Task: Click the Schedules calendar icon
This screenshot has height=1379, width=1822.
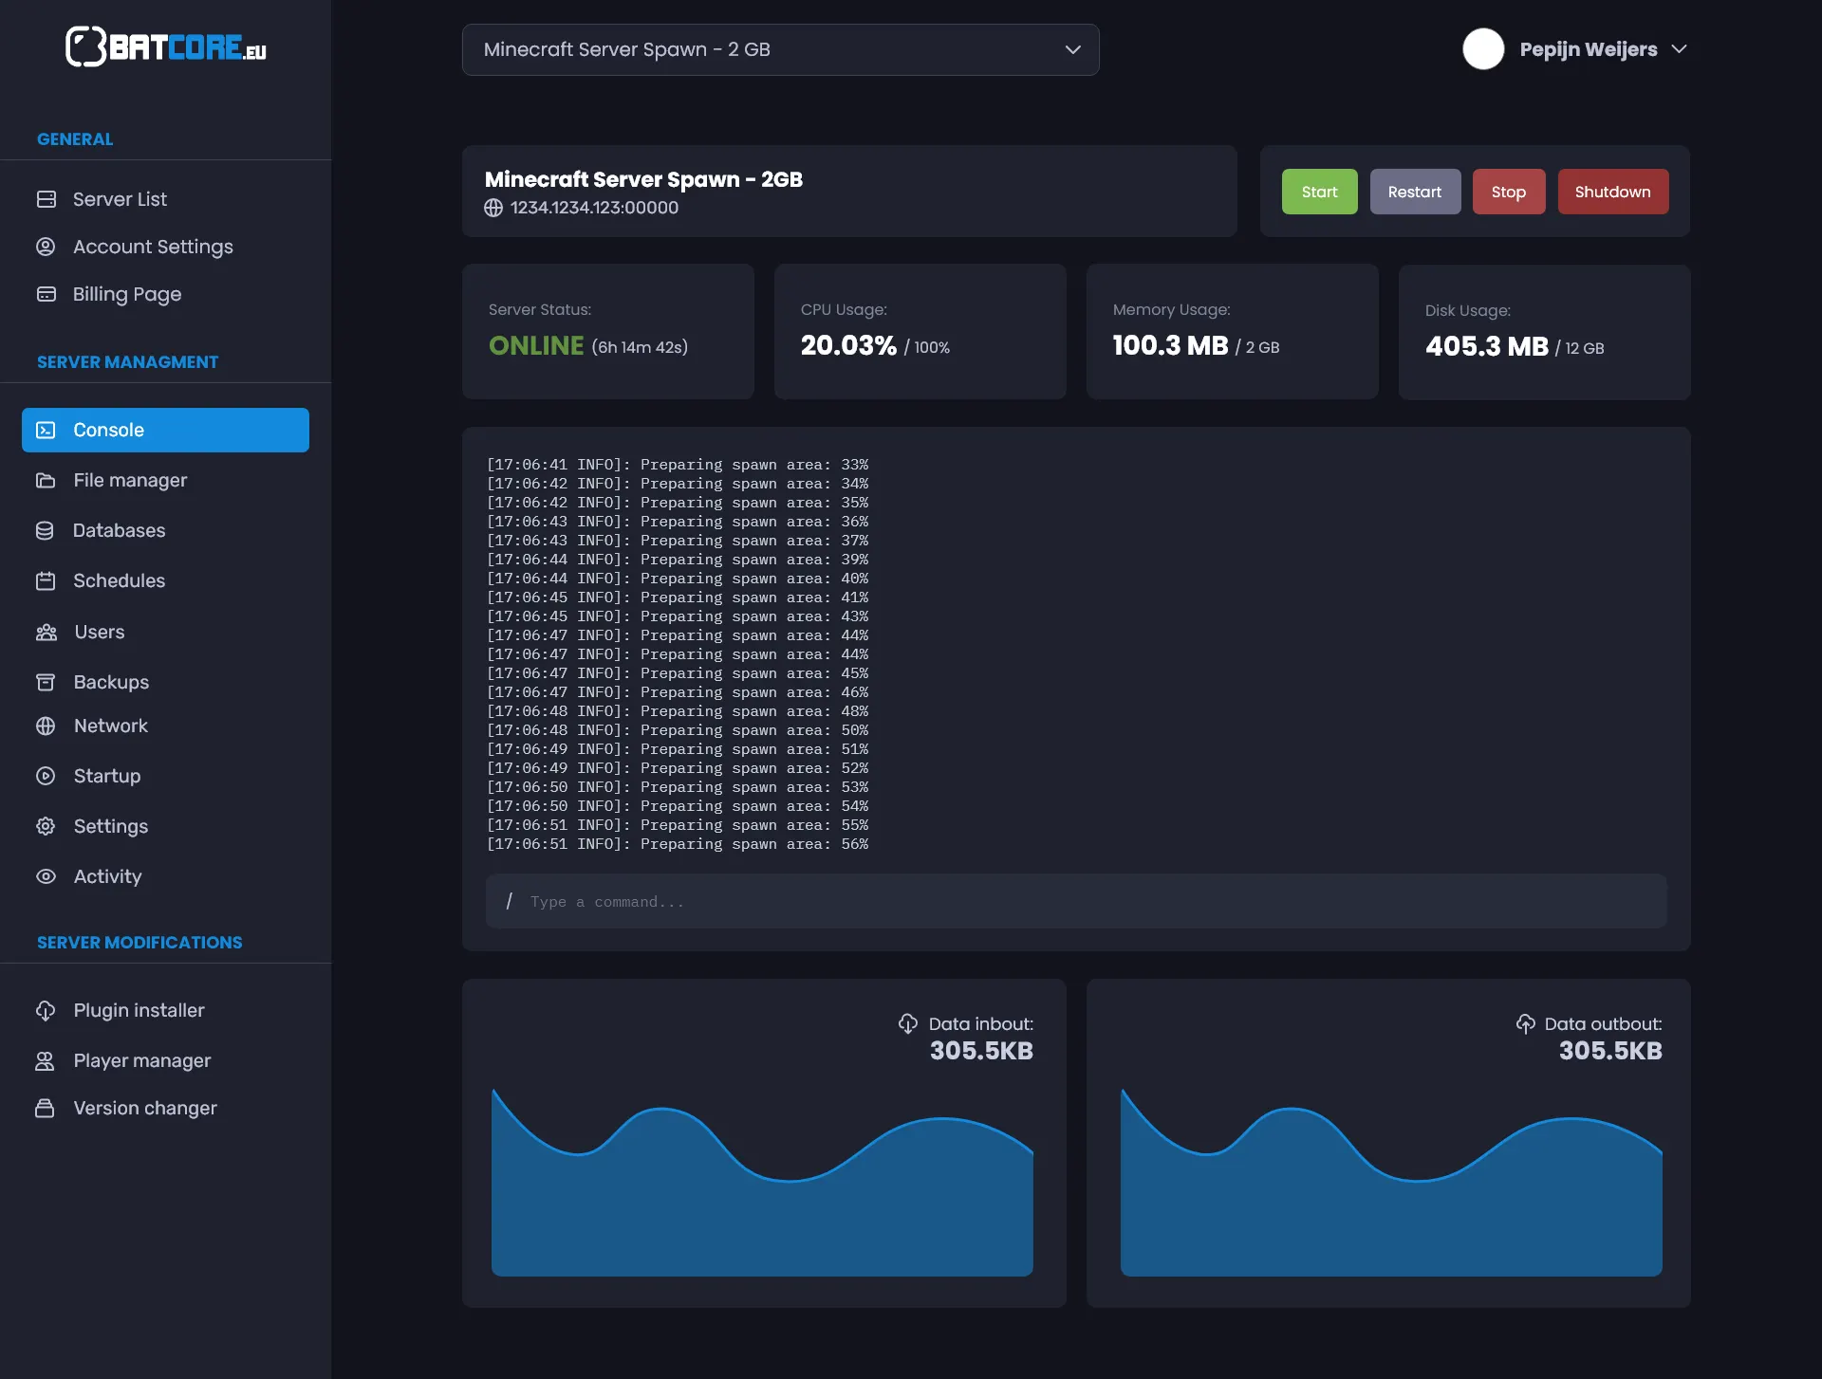Action: coord(46,580)
